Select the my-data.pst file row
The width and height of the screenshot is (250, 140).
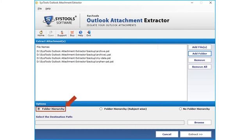(x=74, y=58)
